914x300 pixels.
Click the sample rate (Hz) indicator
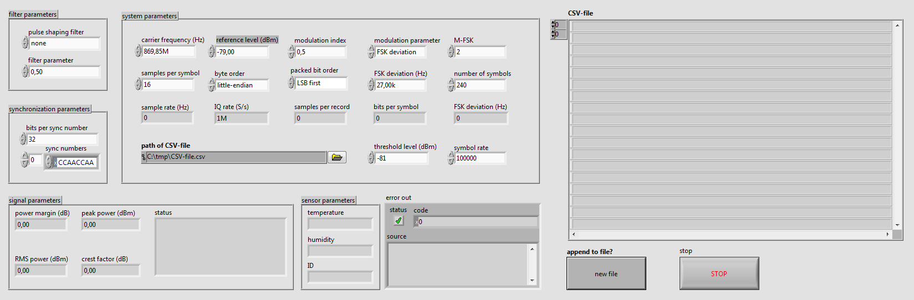pos(167,117)
